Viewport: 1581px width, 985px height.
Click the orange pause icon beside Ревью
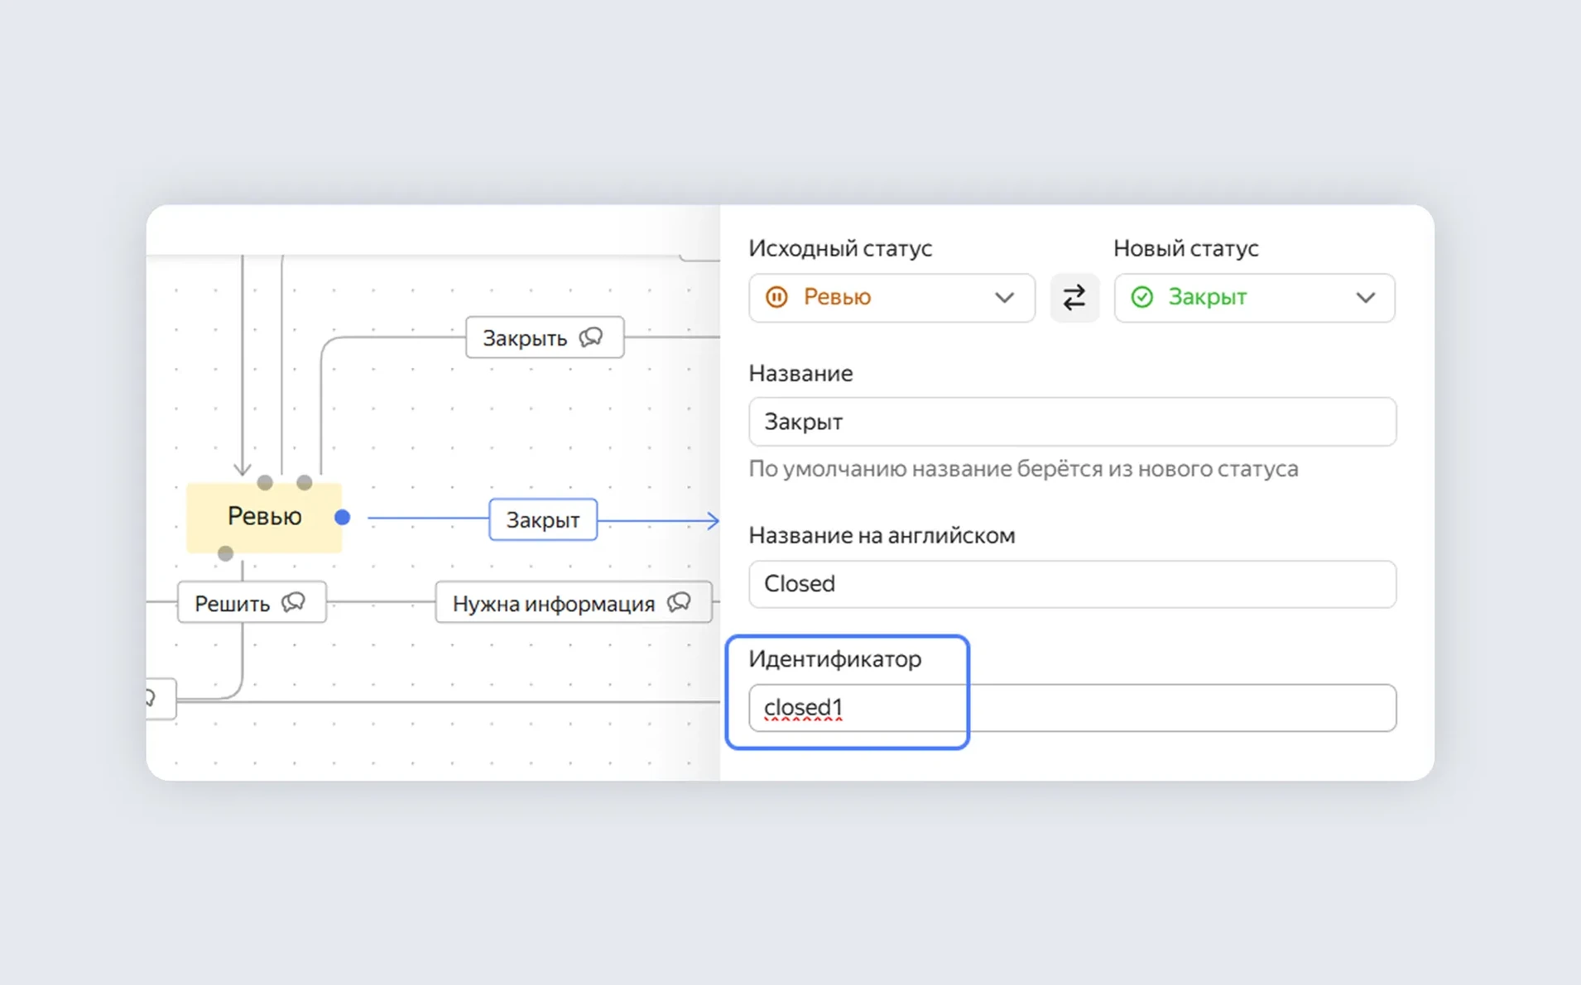point(776,297)
